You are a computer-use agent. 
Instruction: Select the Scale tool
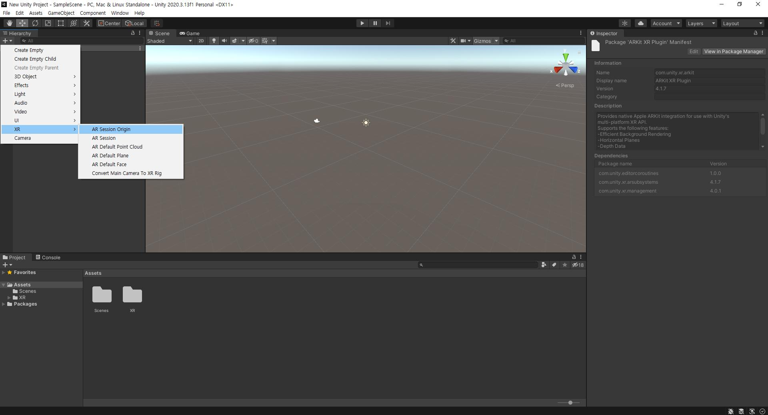coord(48,23)
